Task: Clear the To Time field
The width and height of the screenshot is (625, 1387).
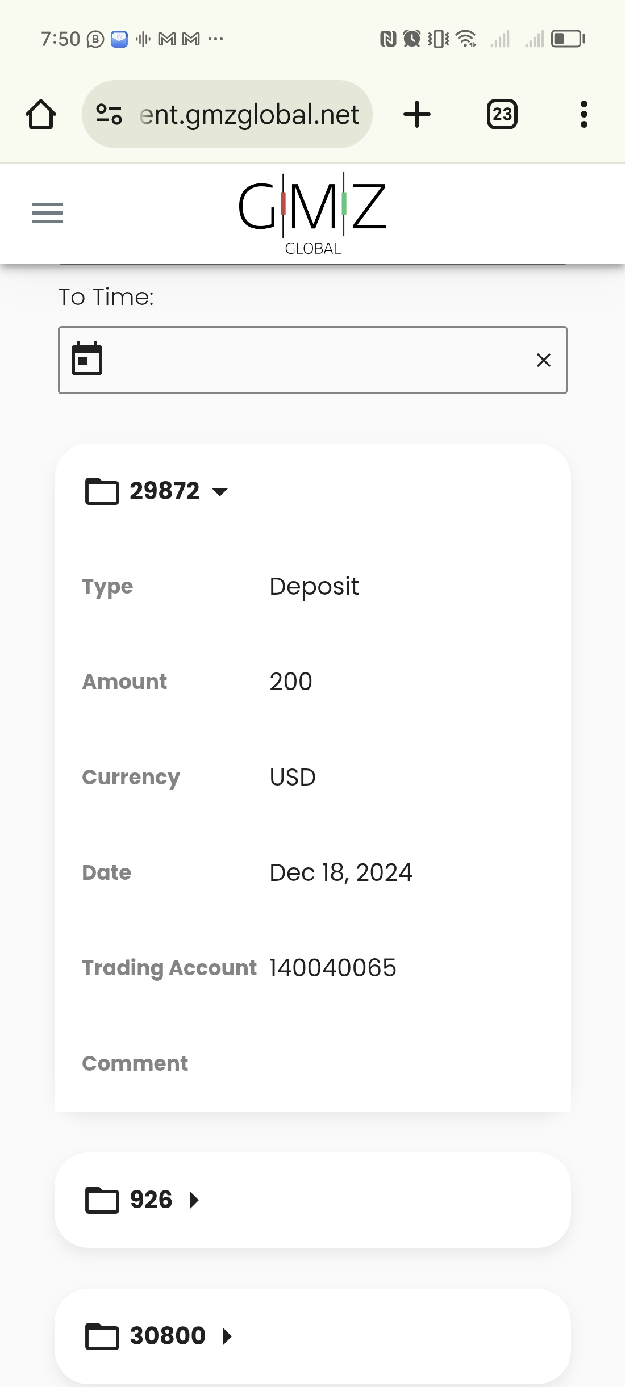Action: tap(543, 360)
